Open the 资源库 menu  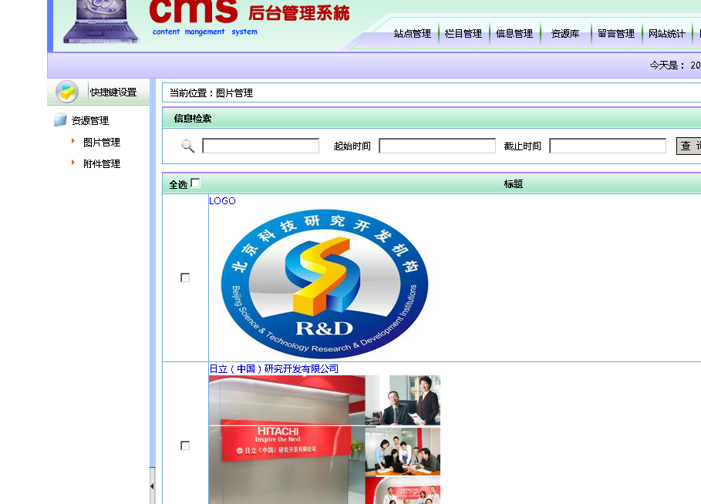(565, 33)
